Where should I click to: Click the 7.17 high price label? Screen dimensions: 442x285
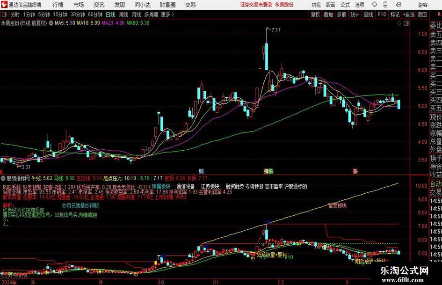pos(276,30)
